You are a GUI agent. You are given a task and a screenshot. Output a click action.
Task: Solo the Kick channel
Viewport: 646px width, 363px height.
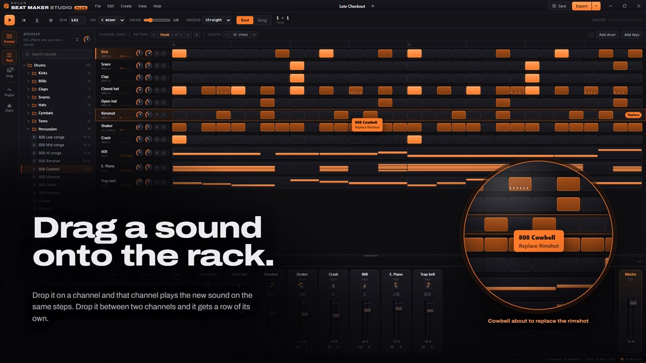tap(164, 53)
